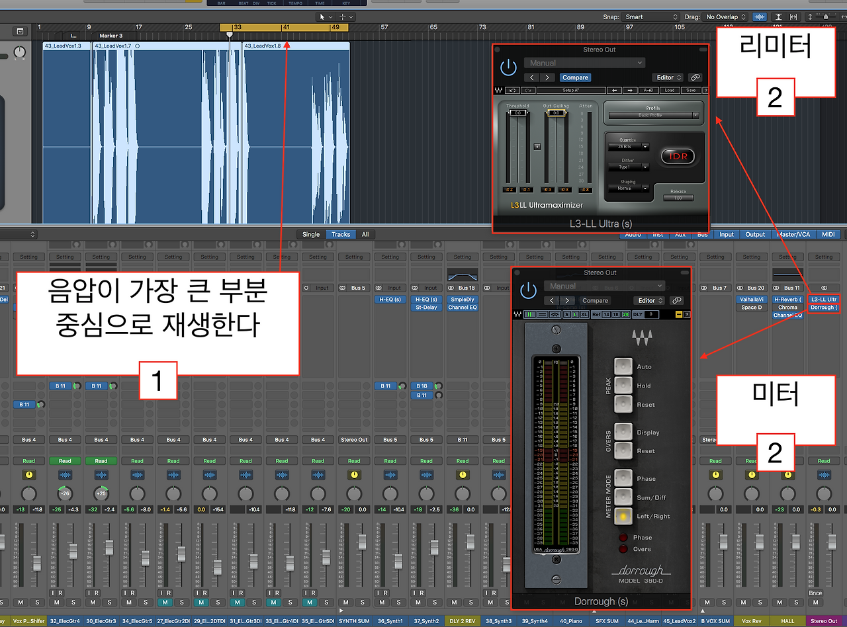Click the Load button in L3 Waves toolbar
The width and height of the screenshot is (847, 627).
669,91
